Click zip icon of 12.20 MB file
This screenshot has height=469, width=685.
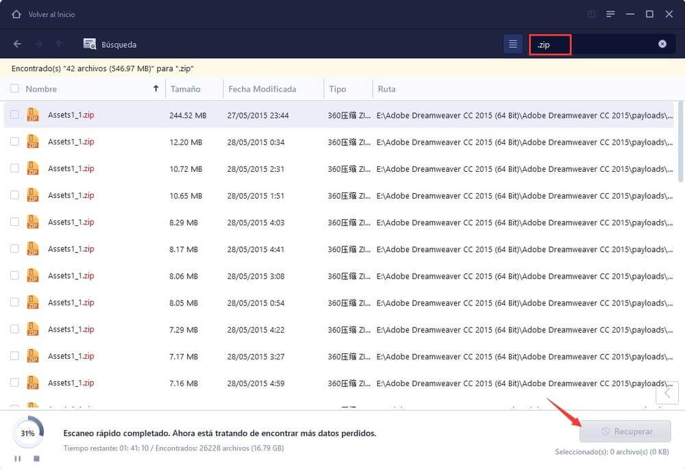[33, 142]
